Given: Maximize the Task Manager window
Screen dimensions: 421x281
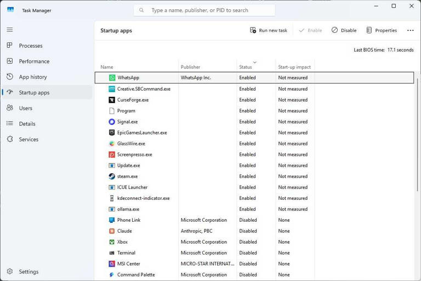Looking at the screenshot, I should [394, 6].
